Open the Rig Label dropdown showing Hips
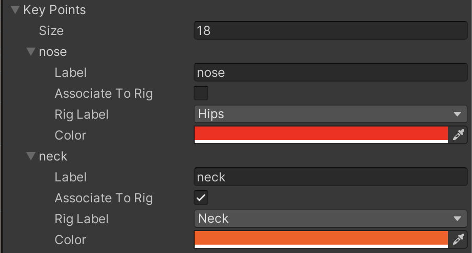The height and width of the screenshot is (253, 472). pos(330,114)
